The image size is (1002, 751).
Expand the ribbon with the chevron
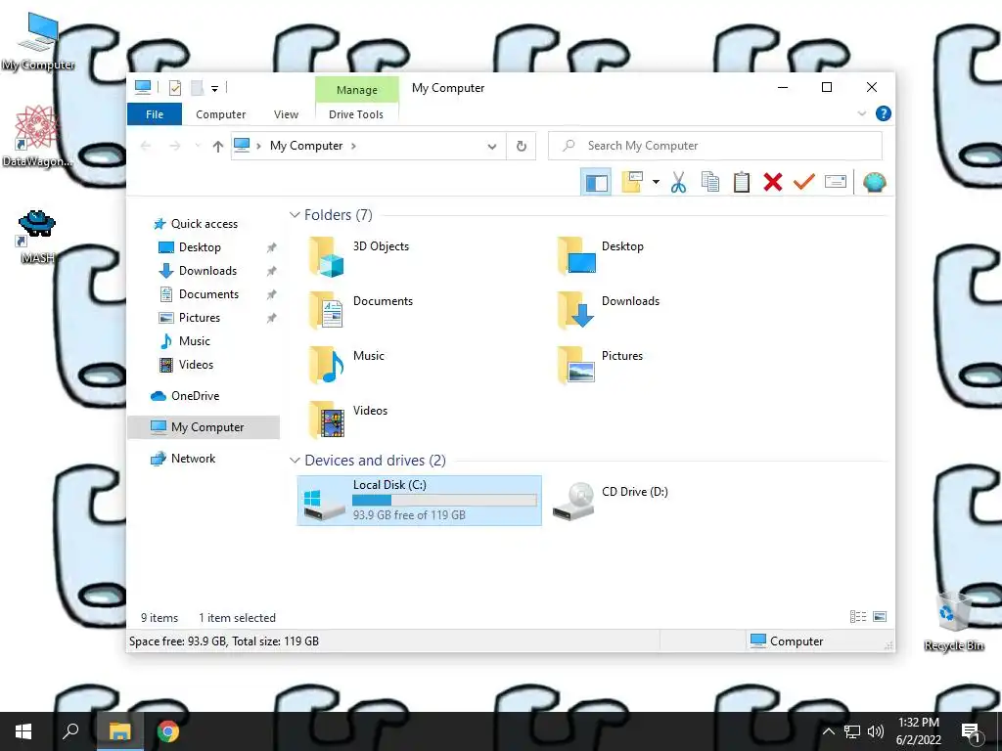point(861,113)
